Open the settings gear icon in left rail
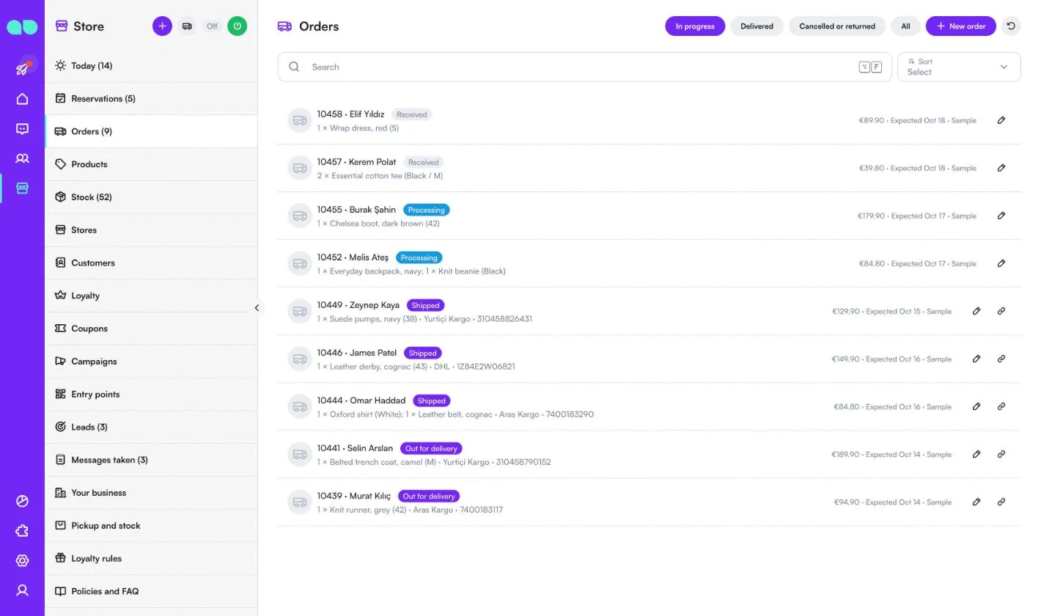Screen dimensions: 1041x616 coord(22,561)
